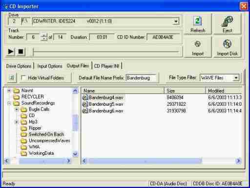Click the CD ID Number field
Image resolution: width=250 pixels, height=188 pixels.
(x=163, y=37)
